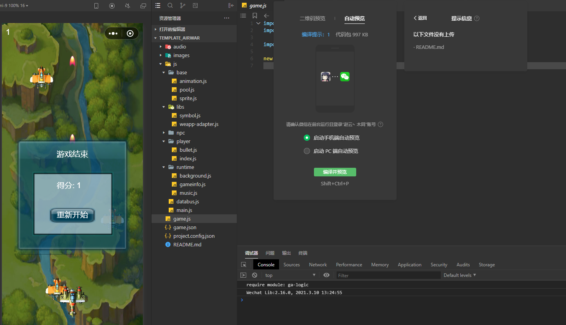Navigate back with the editor arrow icon
The height and width of the screenshot is (325, 566).
point(267,16)
